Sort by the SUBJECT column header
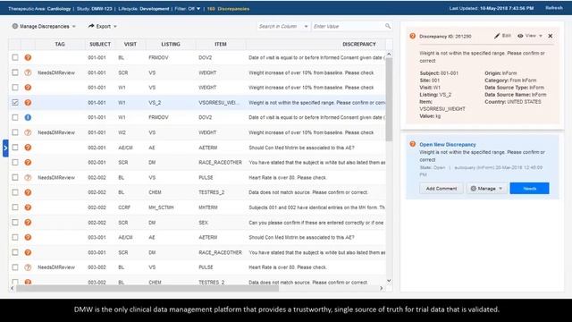572x322 pixels. click(x=100, y=44)
